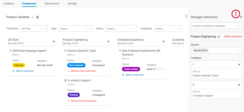244x112 pixels.
Task: Add Additional language support to the collection
Action: click(23, 71)
